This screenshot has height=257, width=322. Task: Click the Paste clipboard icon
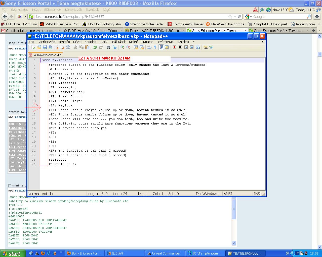[x=87, y=47]
